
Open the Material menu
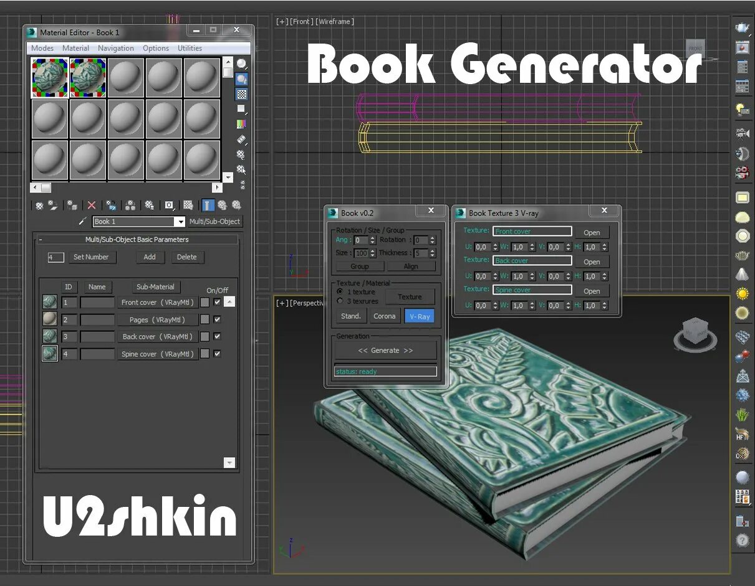[76, 48]
